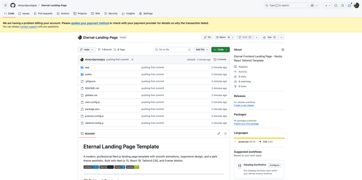362x180 pixels.
Task: View the 0 stars link
Action: pos(240,77)
